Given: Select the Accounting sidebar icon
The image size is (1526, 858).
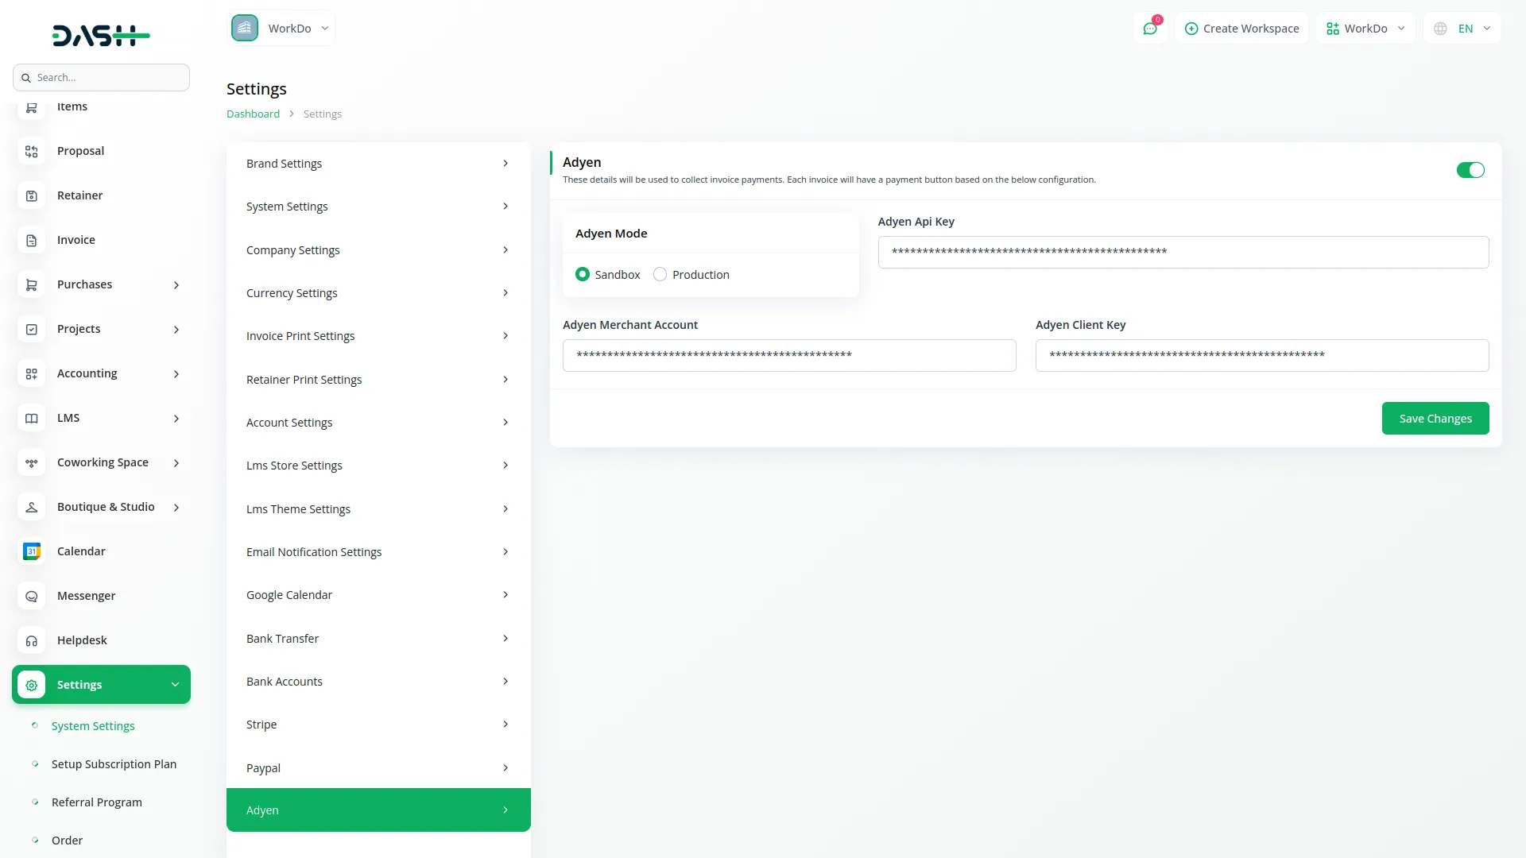Looking at the screenshot, I should coord(31,373).
